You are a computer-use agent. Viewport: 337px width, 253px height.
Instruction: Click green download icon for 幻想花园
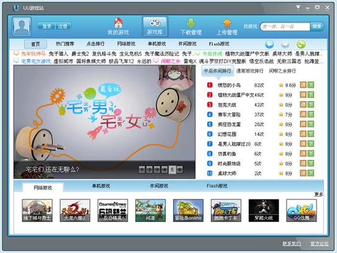[x=311, y=134]
